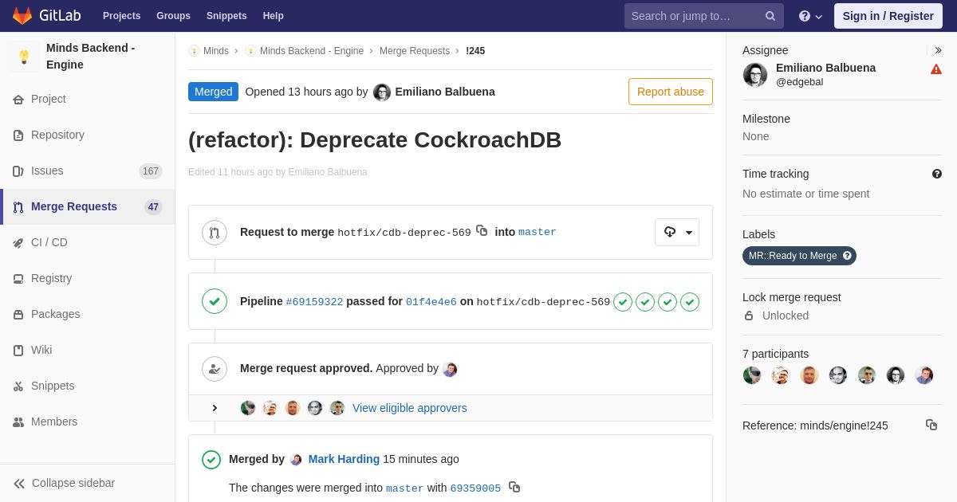The width and height of the screenshot is (957, 502).
Task: Open Help in top navigation
Action: [x=274, y=16]
